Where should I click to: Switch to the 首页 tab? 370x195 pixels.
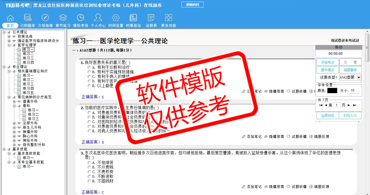click(x=10, y=25)
